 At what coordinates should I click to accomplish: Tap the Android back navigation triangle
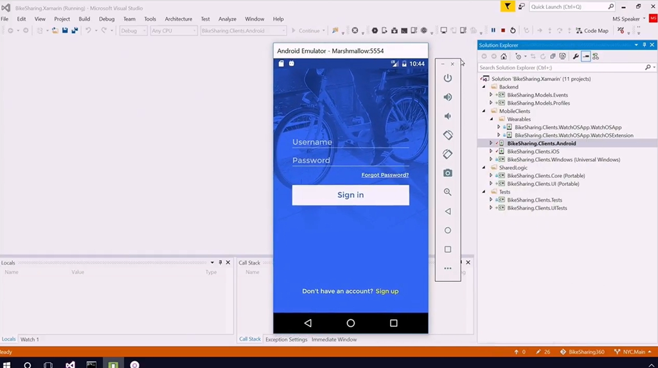pyautogui.click(x=308, y=323)
